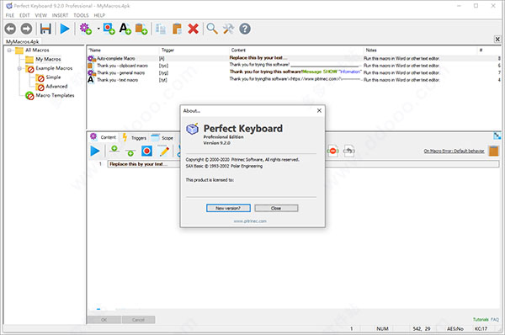Close the MyMacros.4pk tab with X box
This screenshot has height=335, width=505.
pos(497,39)
